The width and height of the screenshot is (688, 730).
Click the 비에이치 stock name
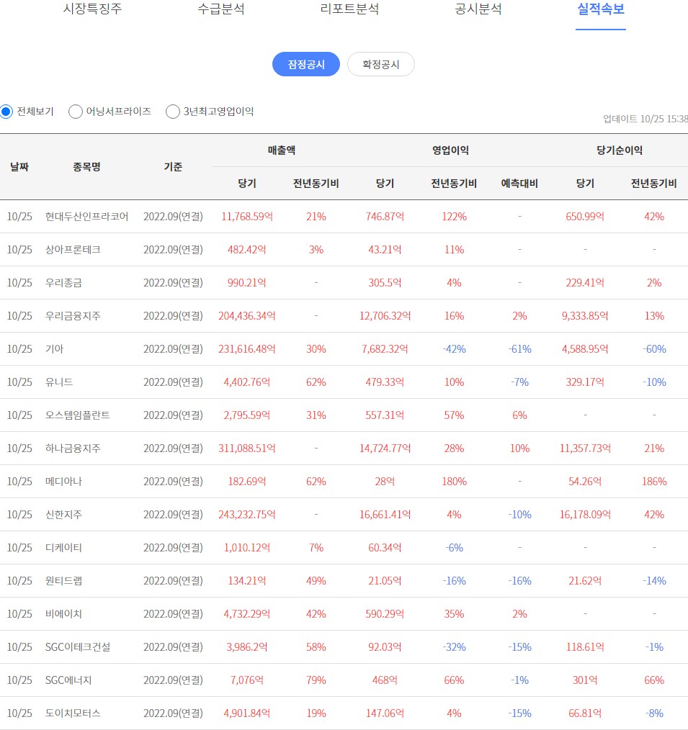[x=63, y=613]
